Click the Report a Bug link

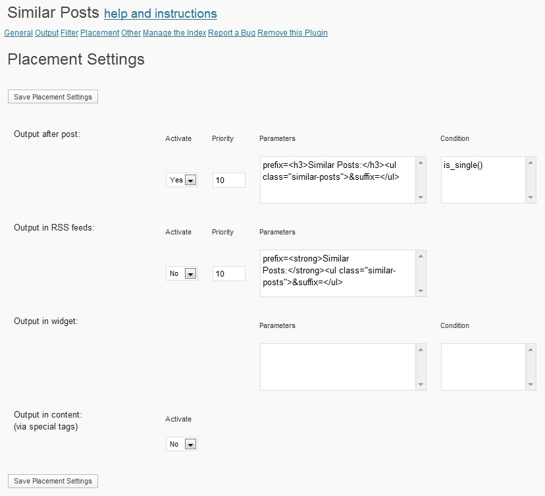[x=232, y=33]
